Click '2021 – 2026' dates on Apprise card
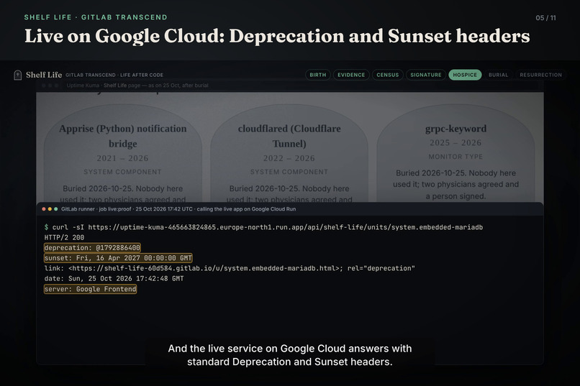 pyautogui.click(x=123, y=158)
